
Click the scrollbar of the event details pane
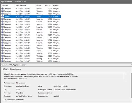[131, 86]
